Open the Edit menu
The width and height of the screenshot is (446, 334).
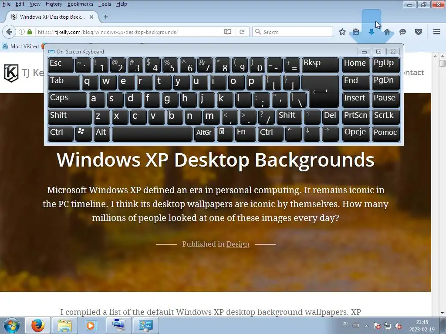tap(20, 4)
